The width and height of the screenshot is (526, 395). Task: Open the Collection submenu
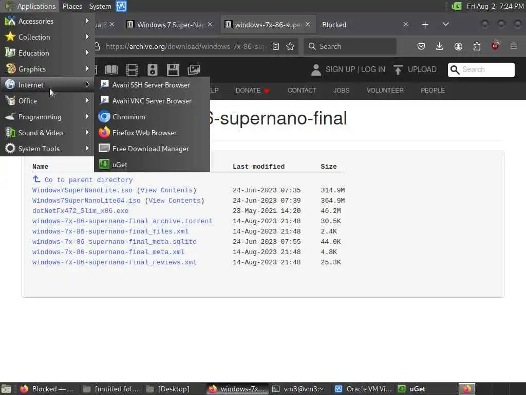(47, 37)
